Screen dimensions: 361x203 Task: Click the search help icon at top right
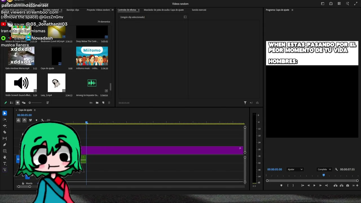(347, 4)
